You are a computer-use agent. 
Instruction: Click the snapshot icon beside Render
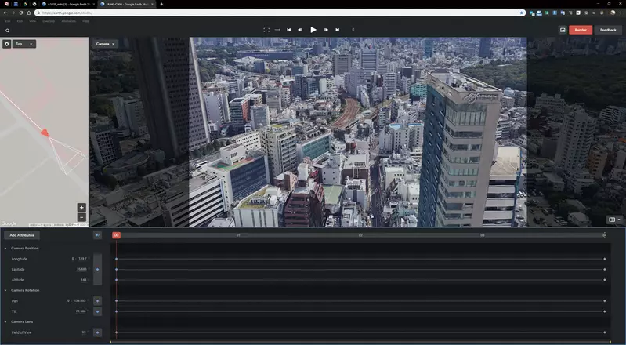click(563, 30)
